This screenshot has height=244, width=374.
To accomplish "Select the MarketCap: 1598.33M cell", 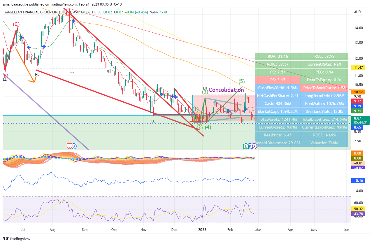I will point(277,111).
